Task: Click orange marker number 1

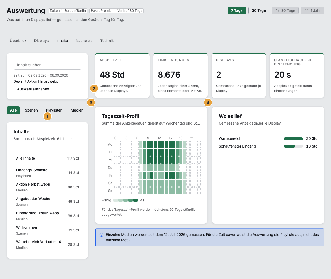Action: (47, 117)
